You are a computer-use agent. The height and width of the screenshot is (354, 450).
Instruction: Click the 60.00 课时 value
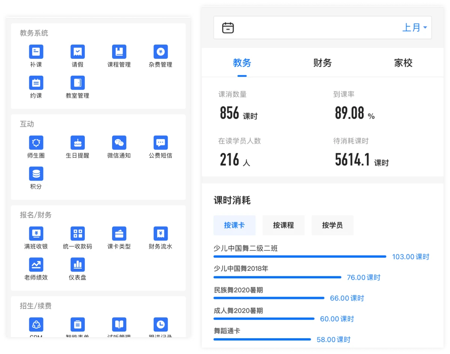click(337, 319)
